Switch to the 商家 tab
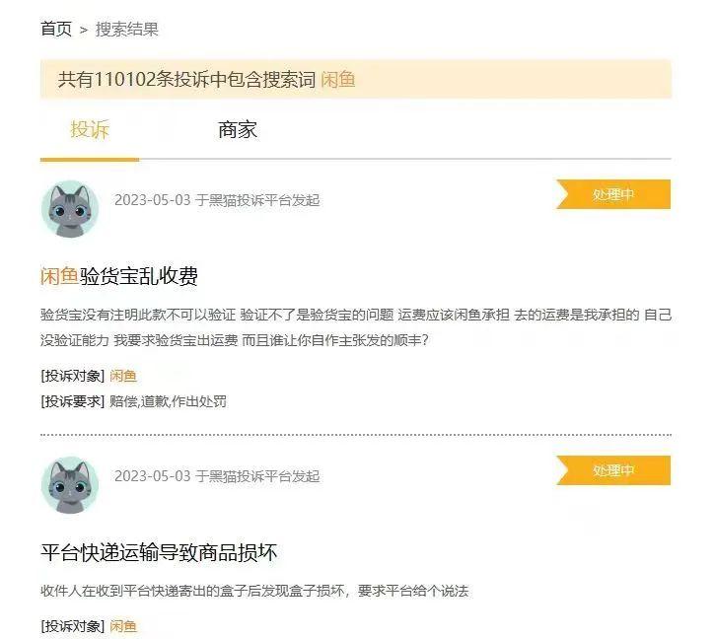Image resolution: width=715 pixels, height=639 pixels. (238, 130)
